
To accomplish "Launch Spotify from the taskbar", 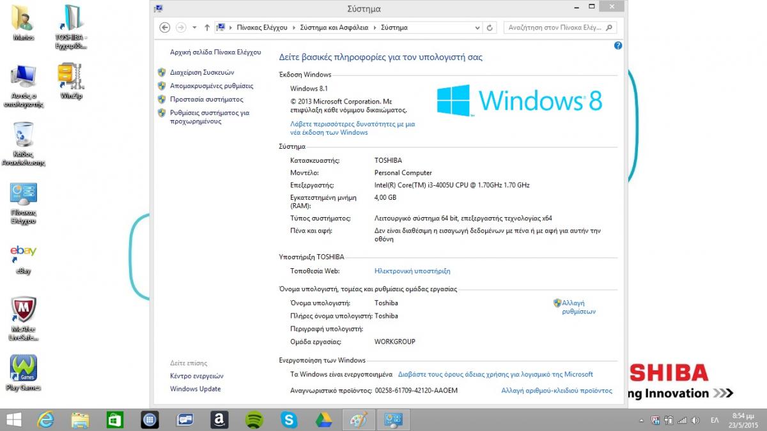I will point(254,420).
